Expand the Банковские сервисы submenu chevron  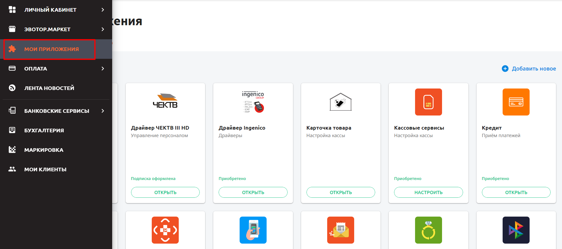click(103, 111)
